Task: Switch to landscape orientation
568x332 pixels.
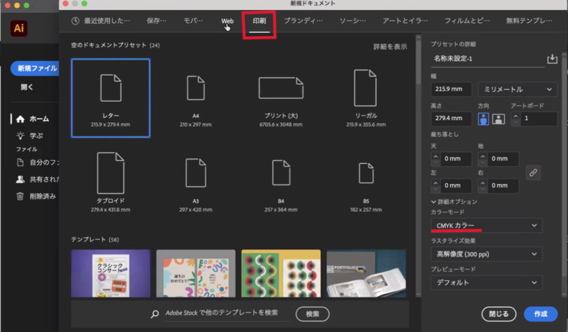Action: (x=498, y=119)
